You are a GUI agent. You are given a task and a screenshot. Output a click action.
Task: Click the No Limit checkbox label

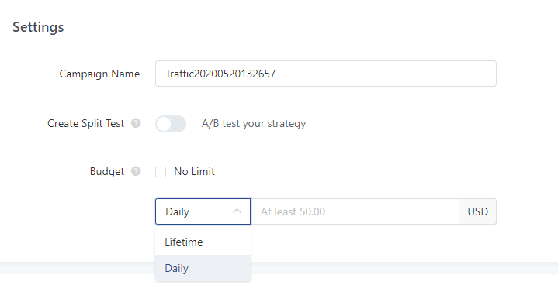(194, 172)
